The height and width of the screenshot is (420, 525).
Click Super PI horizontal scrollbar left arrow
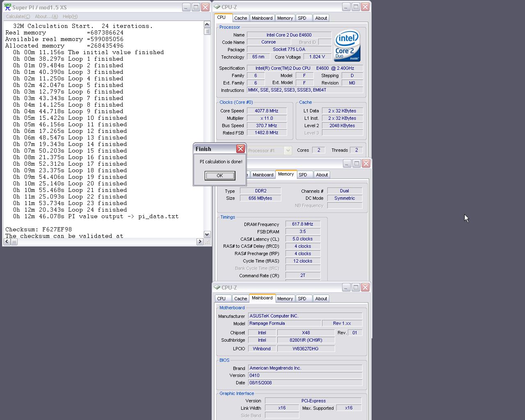[x=7, y=242]
